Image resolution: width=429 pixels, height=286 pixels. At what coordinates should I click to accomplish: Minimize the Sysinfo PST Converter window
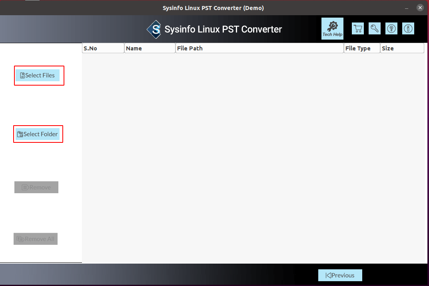tap(407, 8)
